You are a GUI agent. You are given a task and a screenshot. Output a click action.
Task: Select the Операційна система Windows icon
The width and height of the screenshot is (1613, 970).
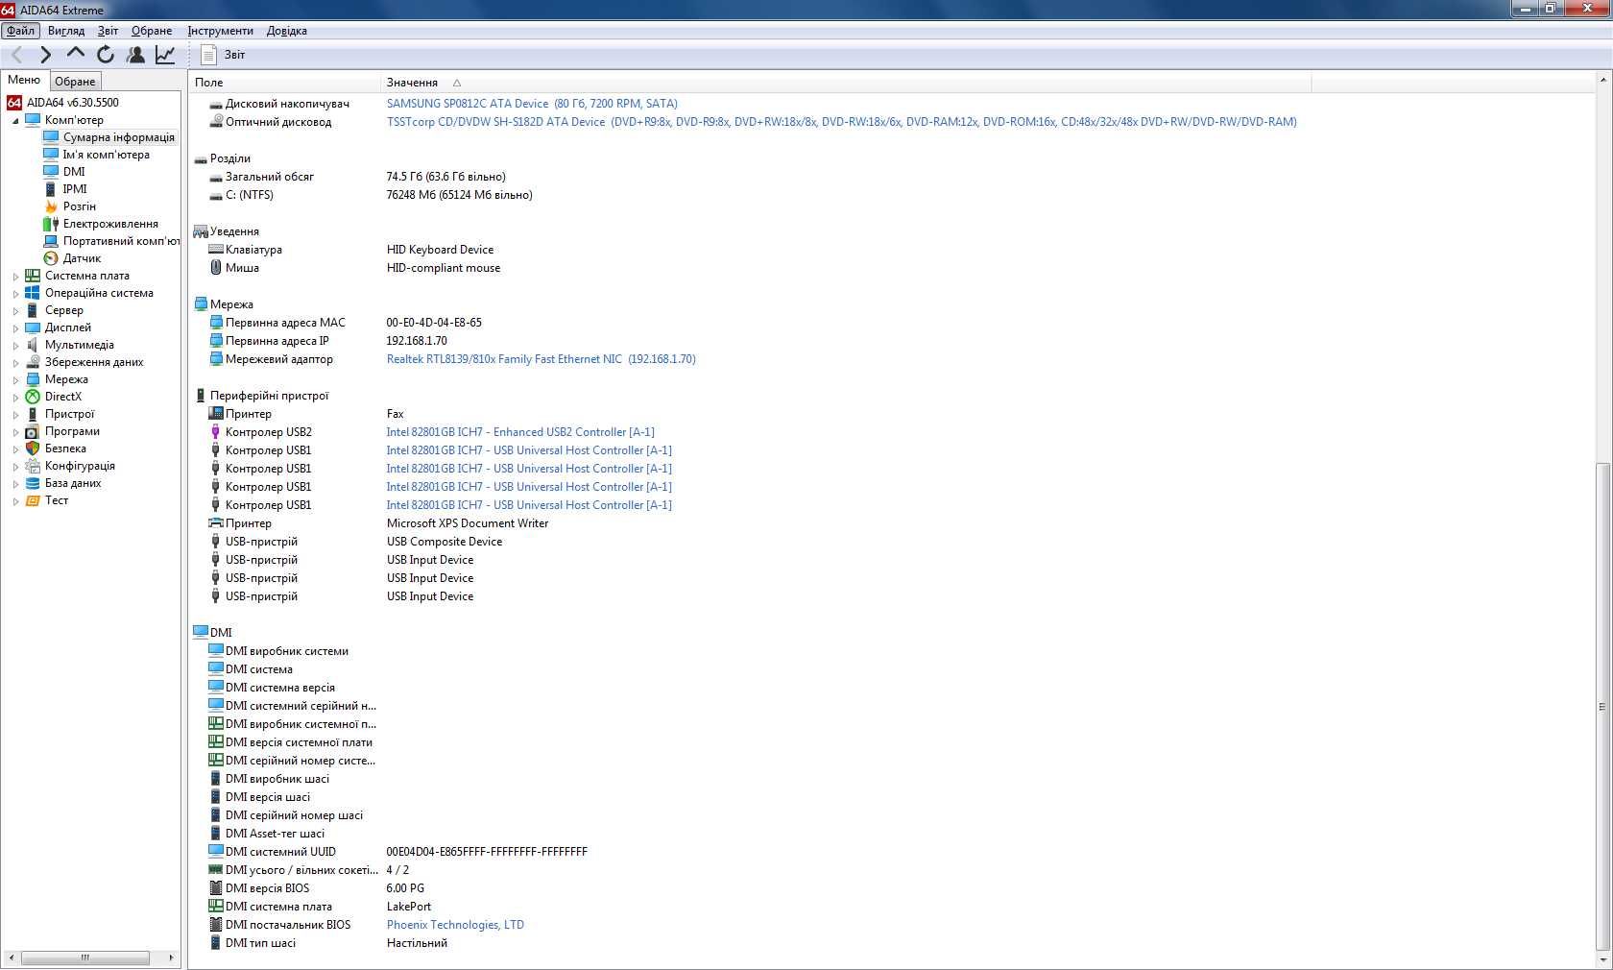33,293
